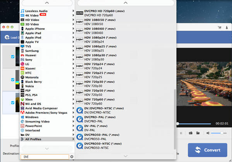
Task: Click the Wii and DS icon
Action: tap(22, 104)
